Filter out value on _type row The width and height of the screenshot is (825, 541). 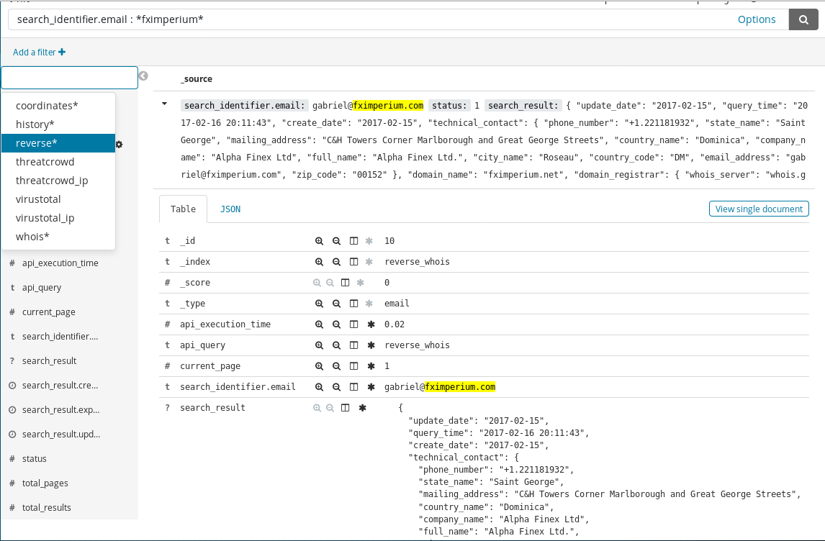point(336,304)
